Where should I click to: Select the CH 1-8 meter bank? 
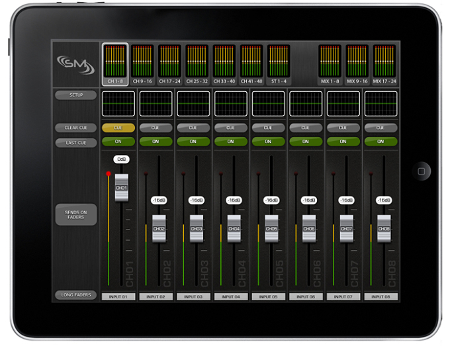[x=115, y=65]
